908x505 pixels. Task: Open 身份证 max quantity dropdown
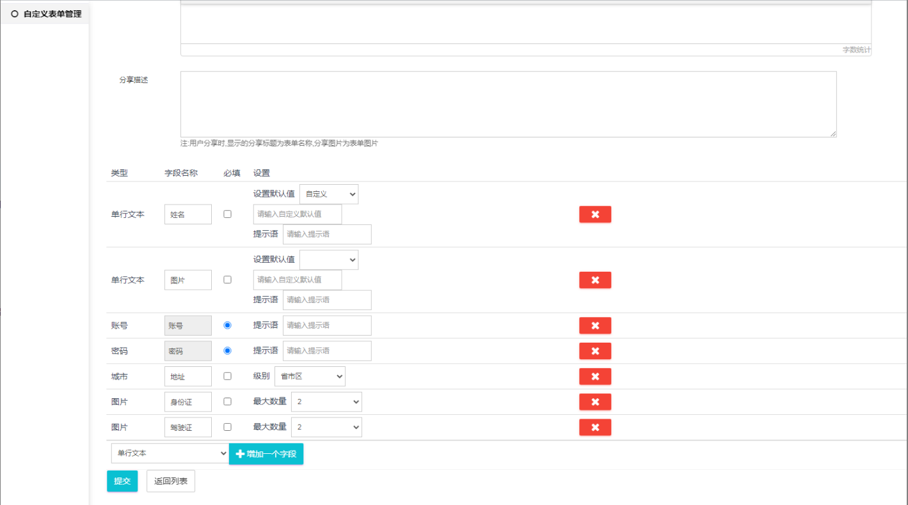tap(326, 402)
